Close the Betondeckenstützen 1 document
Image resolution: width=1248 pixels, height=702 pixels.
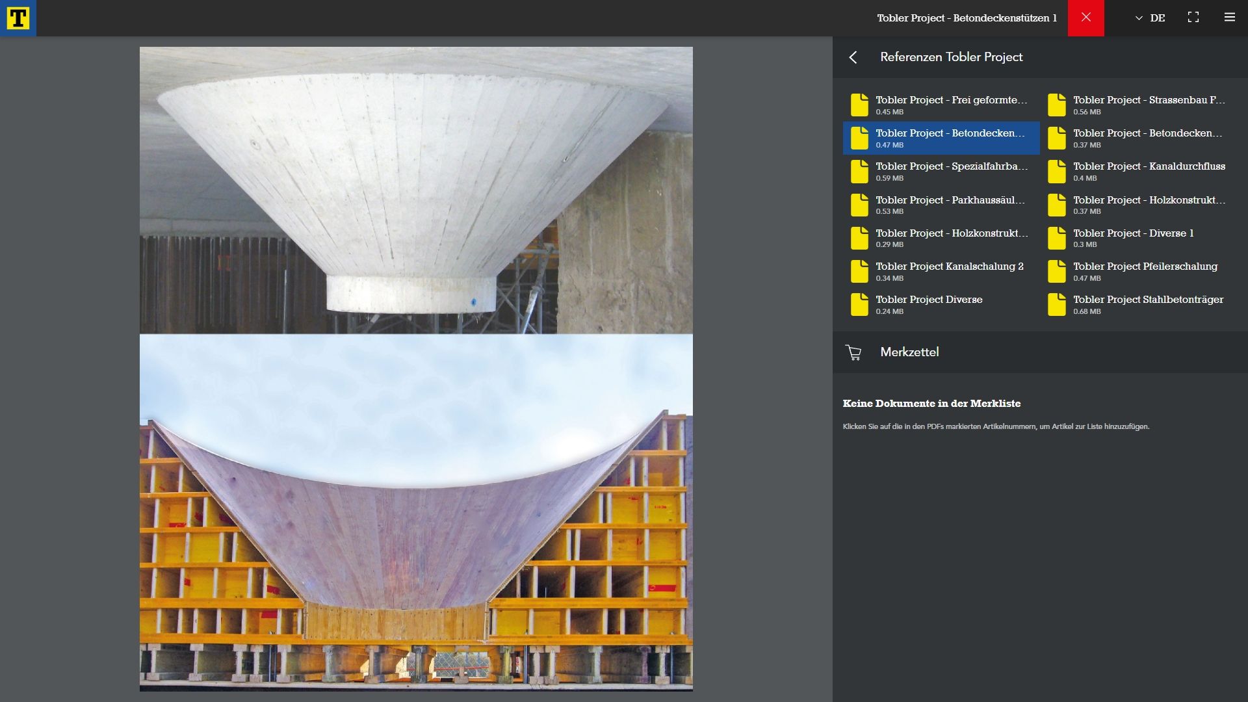pyautogui.click(x=1085, y=18)
